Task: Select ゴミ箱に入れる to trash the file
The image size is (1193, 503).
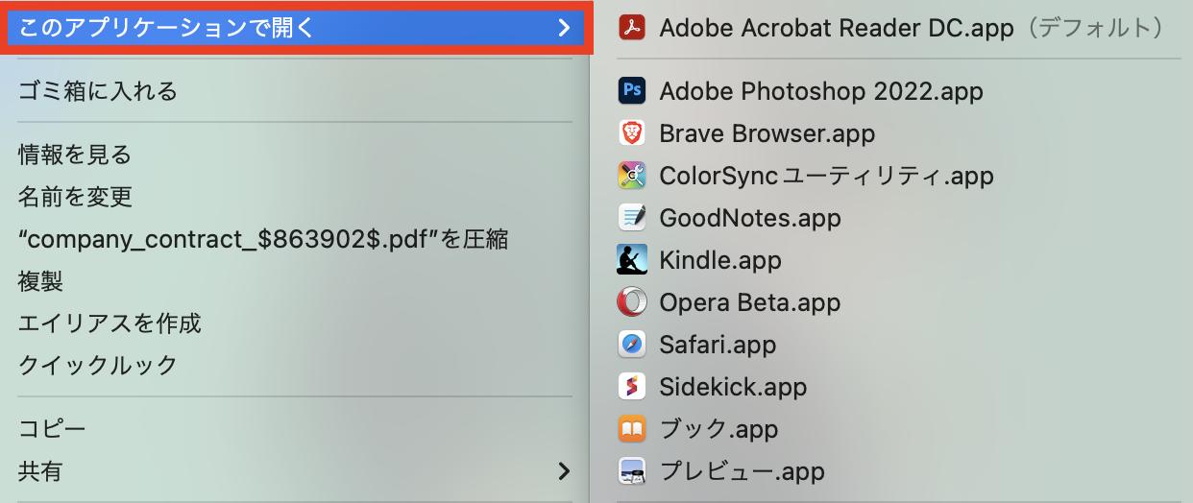Action: (98, 91)
